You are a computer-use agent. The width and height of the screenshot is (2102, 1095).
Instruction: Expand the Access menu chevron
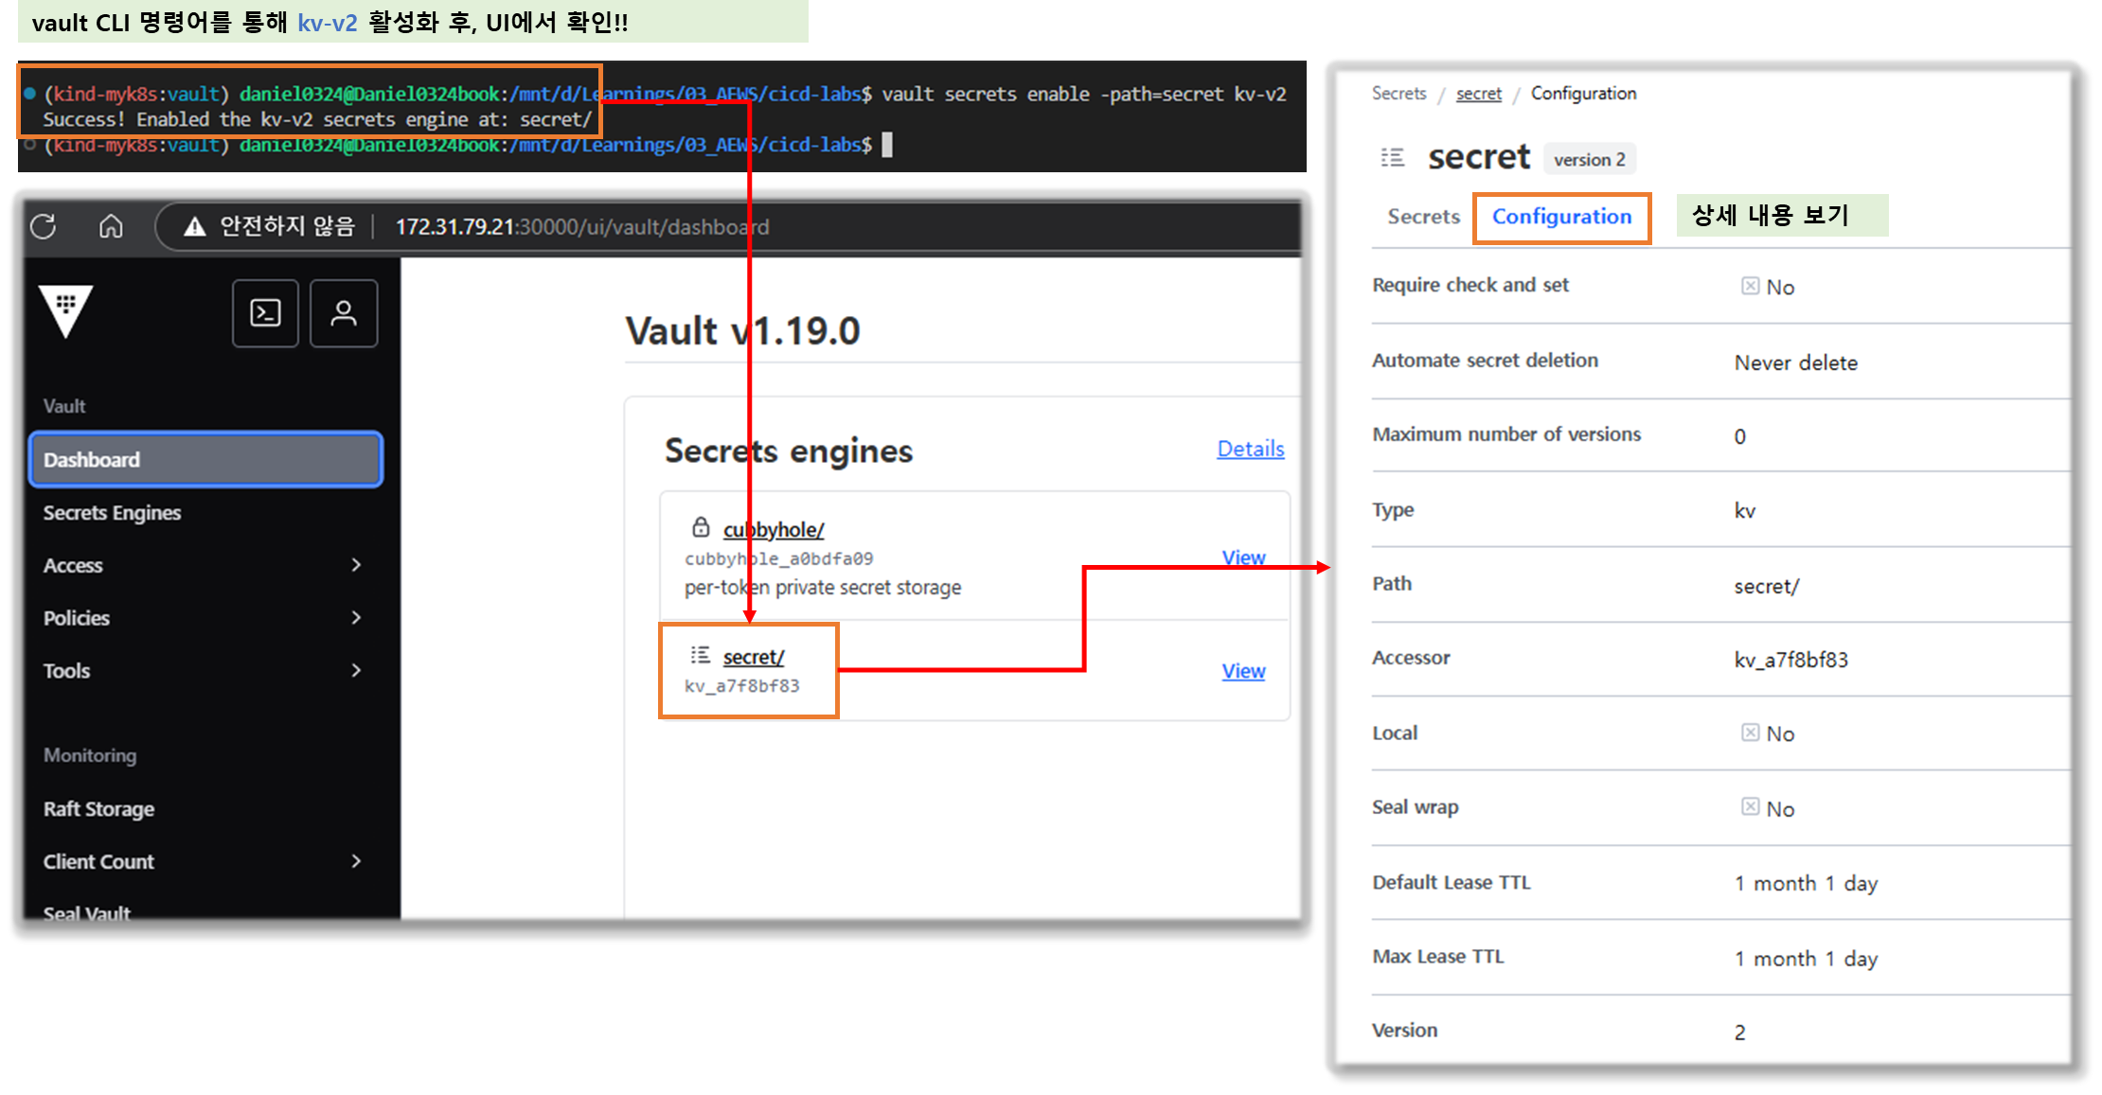click(356, 565)
